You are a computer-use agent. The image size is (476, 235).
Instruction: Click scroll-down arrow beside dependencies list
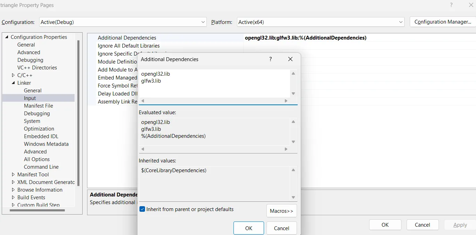293,93
